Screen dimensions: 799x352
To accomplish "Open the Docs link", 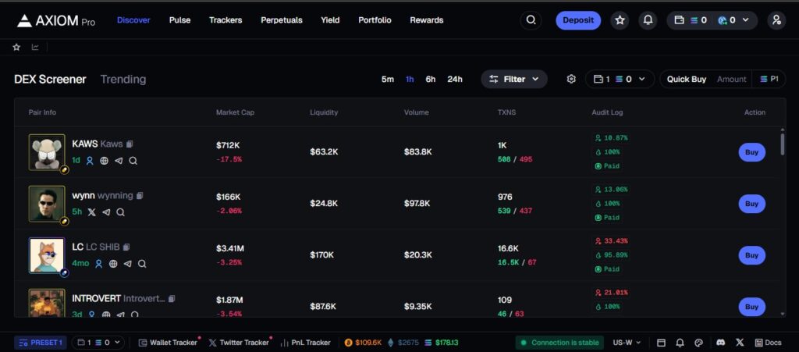I will (x=768, y=343).
